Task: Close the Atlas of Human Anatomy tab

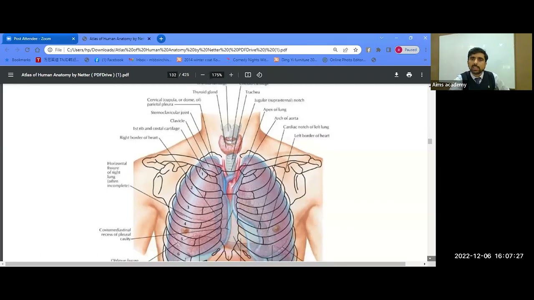Action: (149, 39)
